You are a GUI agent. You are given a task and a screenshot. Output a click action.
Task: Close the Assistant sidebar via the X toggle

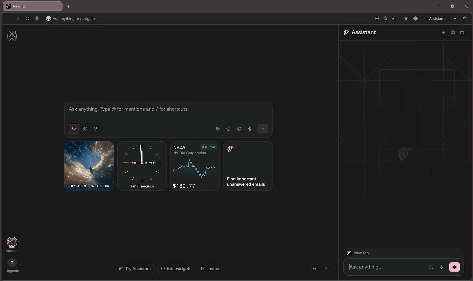click(425, 18)
